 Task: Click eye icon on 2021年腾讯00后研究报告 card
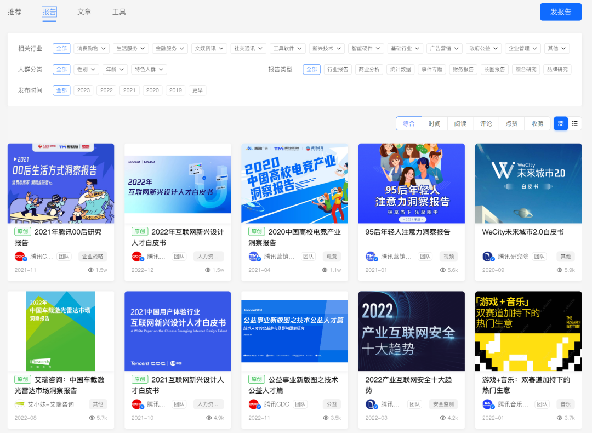pos(90,270)
